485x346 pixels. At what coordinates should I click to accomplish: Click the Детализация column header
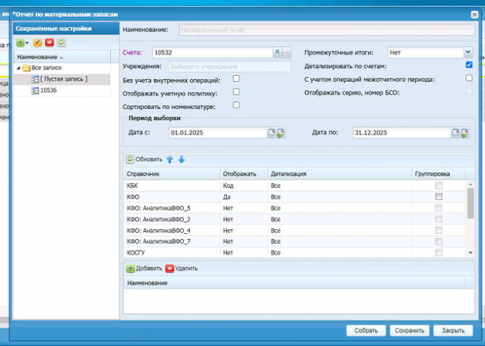click(x=340, y=174)
